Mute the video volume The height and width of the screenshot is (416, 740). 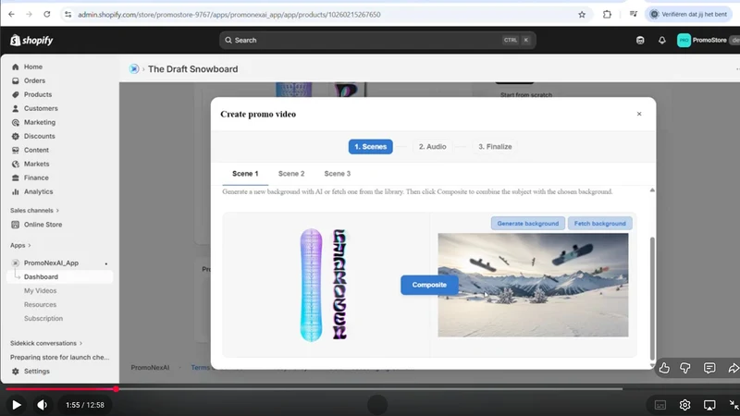tap(42, 405)
